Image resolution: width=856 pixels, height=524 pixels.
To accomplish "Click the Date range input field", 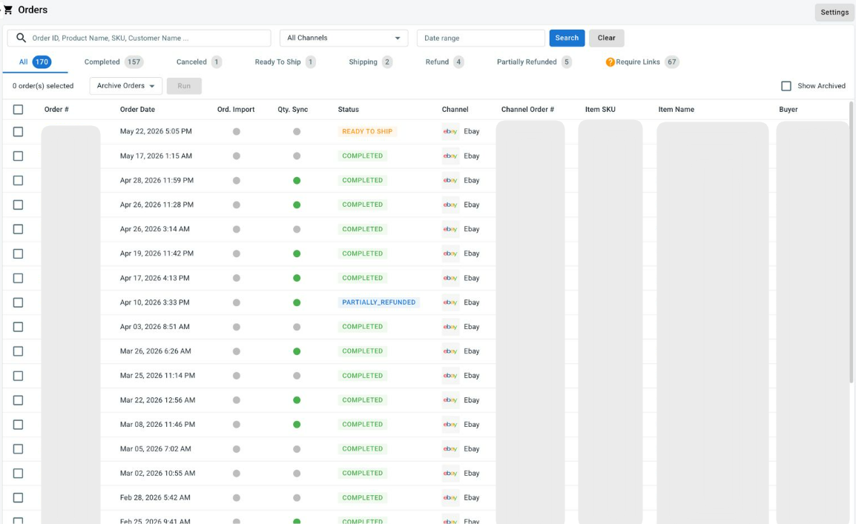I will pos(481,38).
